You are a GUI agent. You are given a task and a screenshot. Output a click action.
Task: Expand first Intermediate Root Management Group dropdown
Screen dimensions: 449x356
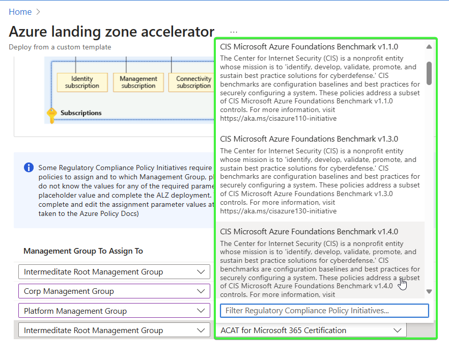114,272
